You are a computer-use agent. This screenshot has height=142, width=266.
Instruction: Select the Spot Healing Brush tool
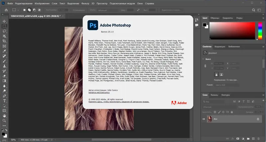pos(4,56)
